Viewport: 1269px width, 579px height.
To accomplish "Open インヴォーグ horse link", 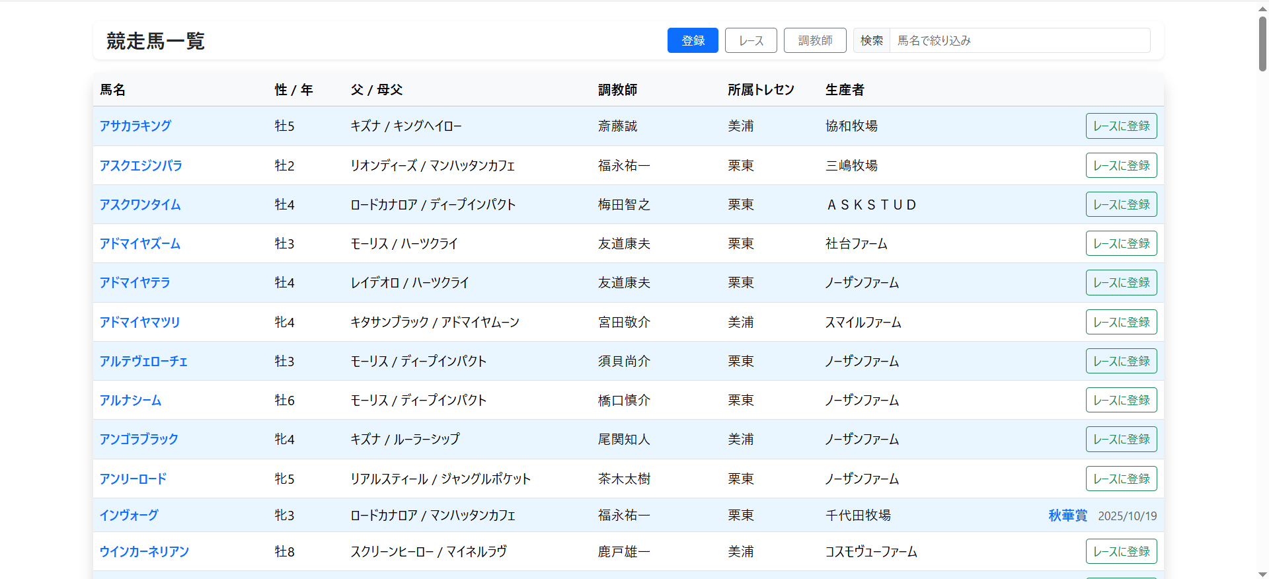I will (129, 515).
